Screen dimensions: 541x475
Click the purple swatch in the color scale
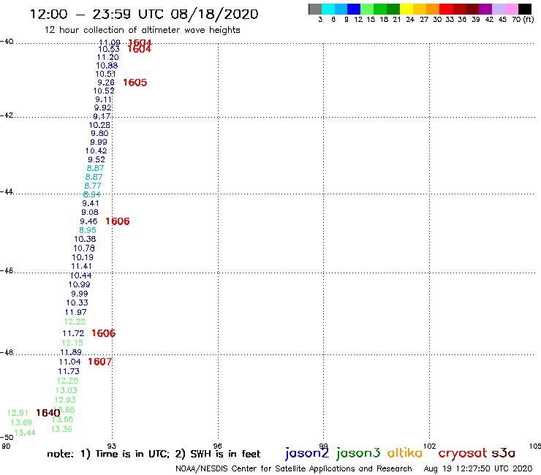point(485,9)
